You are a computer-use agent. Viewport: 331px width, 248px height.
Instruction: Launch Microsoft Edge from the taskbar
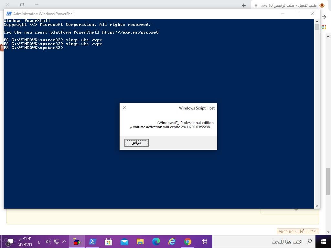(156, 242)
